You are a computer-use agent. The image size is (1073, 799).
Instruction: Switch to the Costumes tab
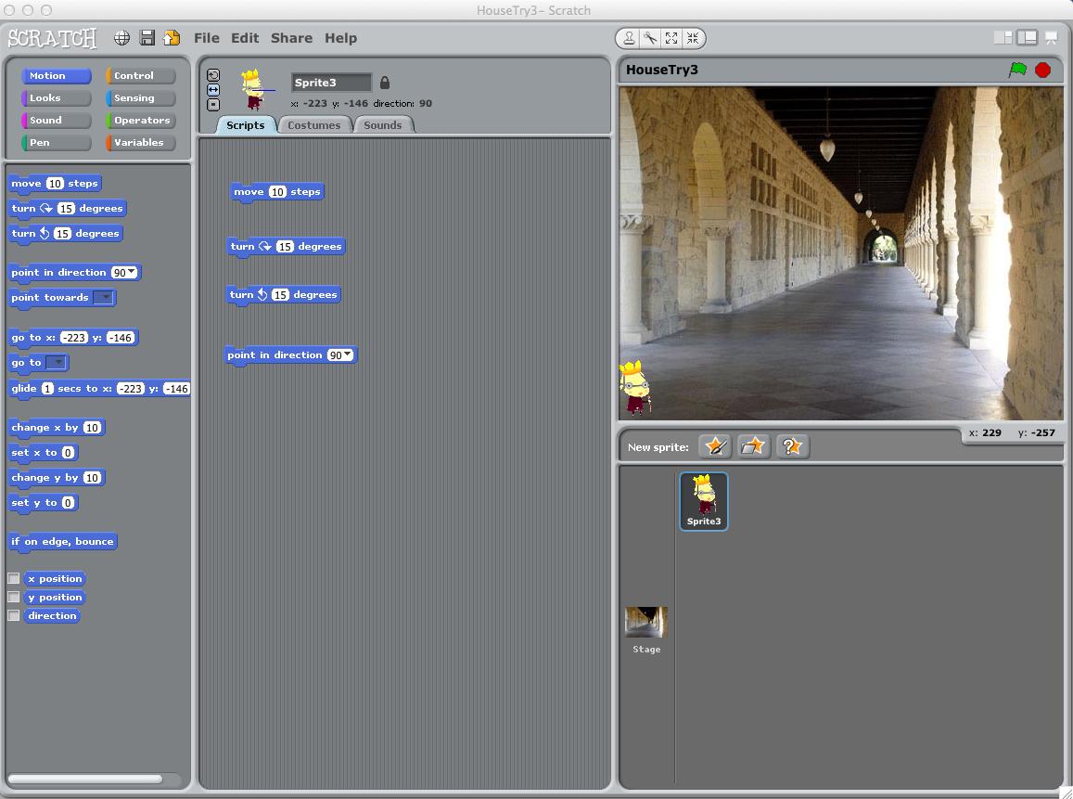(313, 125)
